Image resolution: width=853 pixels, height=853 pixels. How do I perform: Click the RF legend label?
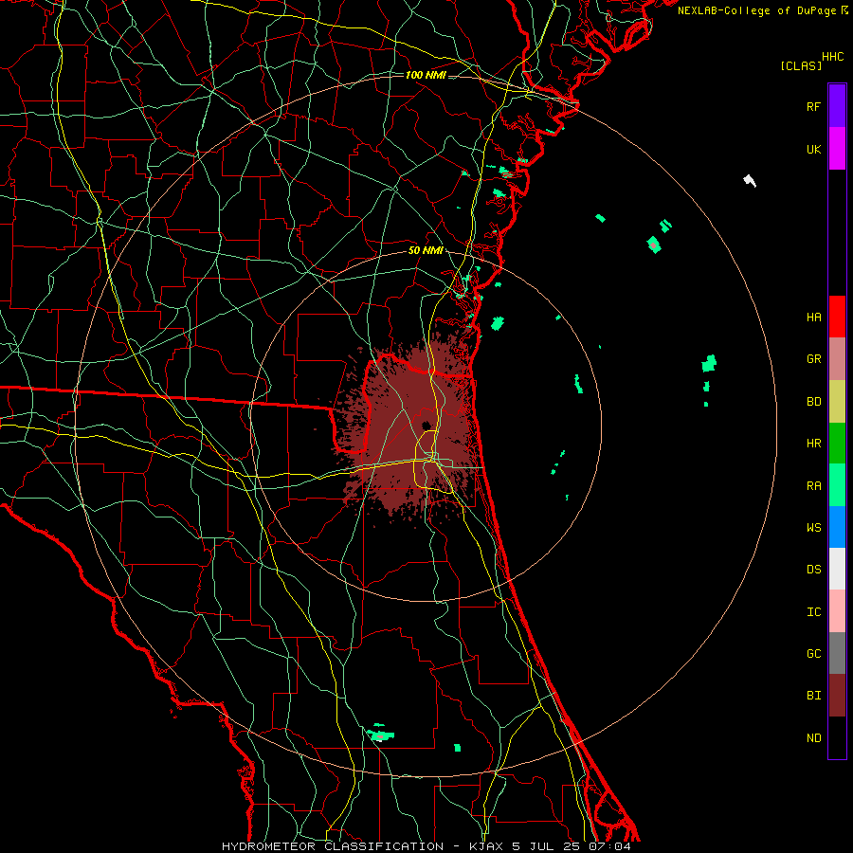pos(814,106)
